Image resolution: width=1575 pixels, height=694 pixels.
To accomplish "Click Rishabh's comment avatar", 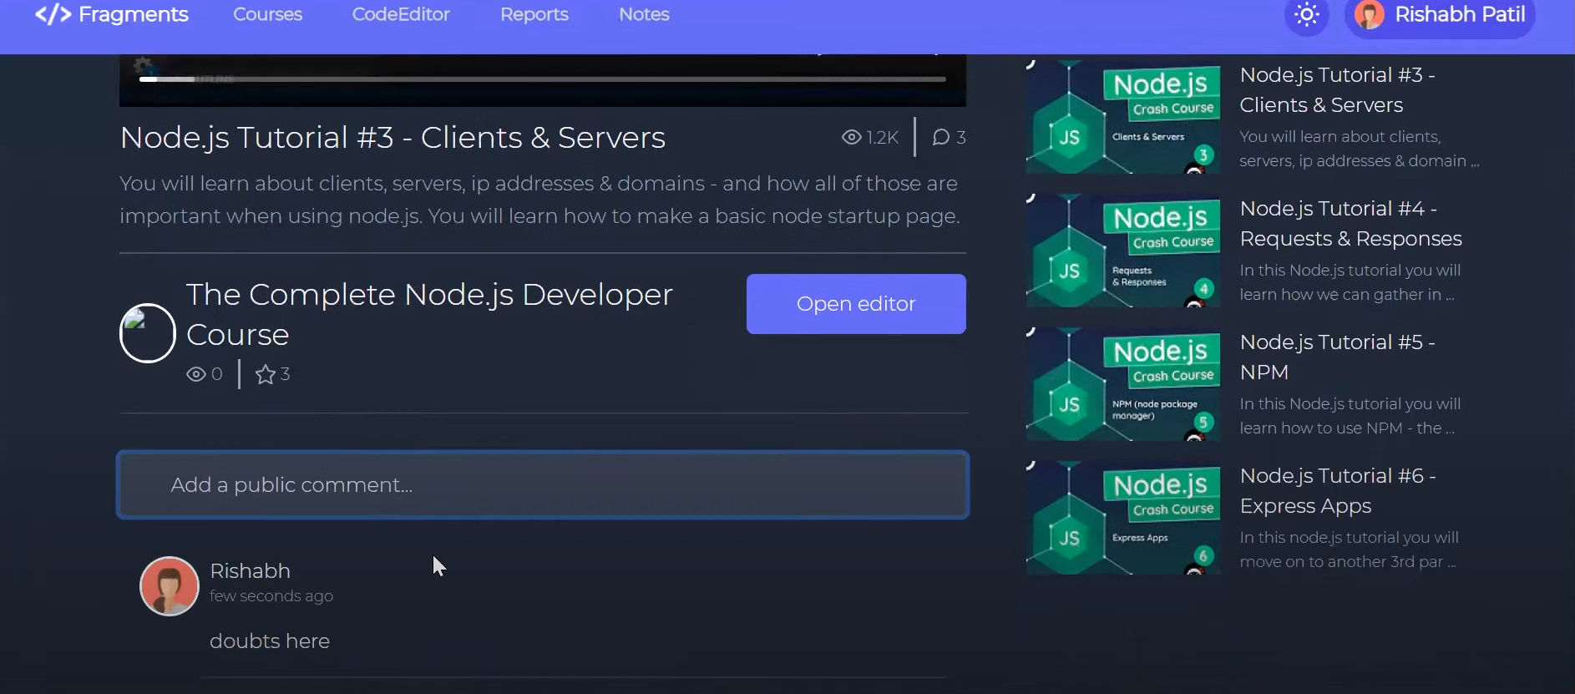I will tap(170, 586).
